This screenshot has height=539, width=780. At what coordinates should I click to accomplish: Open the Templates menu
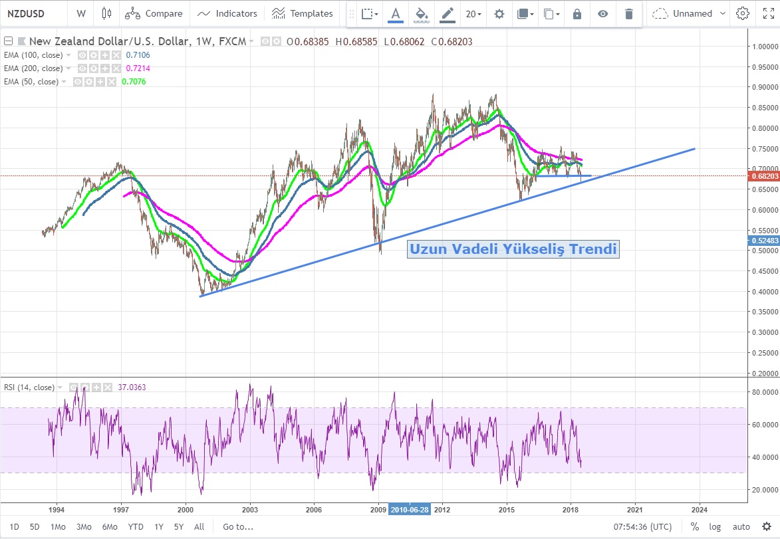tap(303, 13)
